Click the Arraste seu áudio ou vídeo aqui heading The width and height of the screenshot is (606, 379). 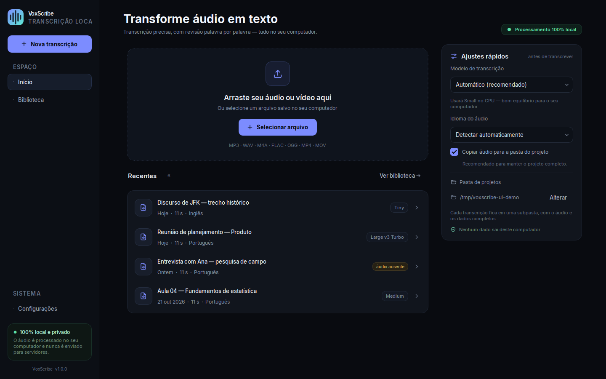click(x=278, y=98)
